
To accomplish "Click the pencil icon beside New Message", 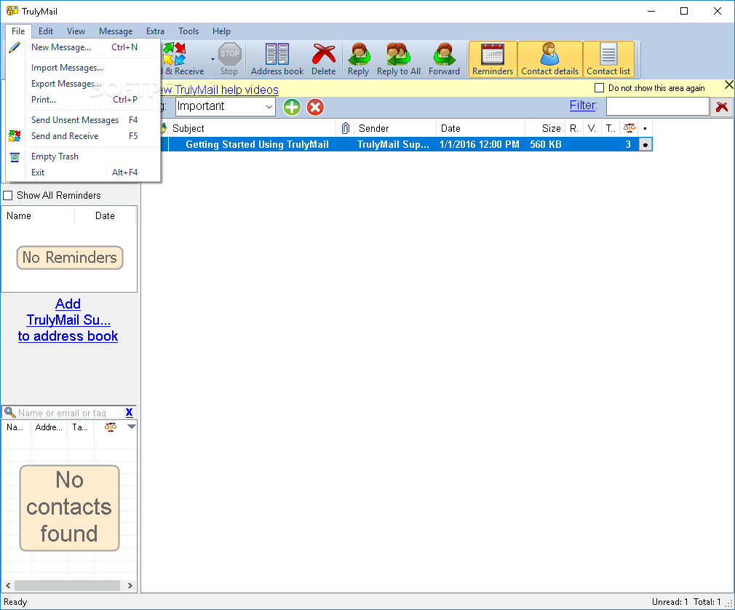I will pyautogui.click(x=15, y=47).
